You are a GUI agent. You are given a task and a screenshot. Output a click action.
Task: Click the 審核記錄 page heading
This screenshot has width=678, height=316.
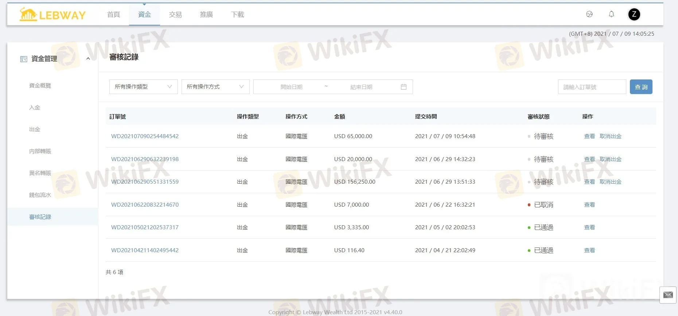coord(124,57)
